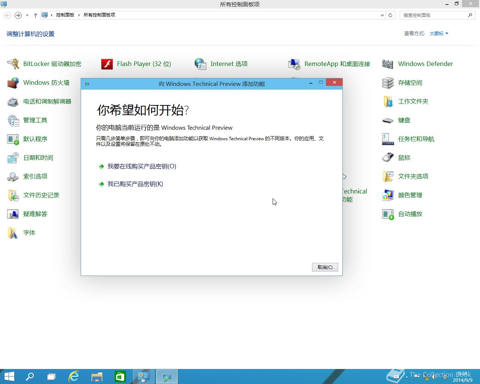The image size is (480, 384).
Task: Open Task View on taskbar
Action: point(51,376)
